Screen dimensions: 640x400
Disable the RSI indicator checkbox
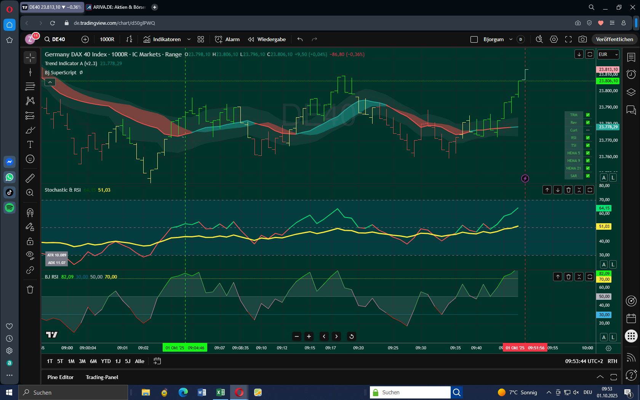[x=587, y=138]
